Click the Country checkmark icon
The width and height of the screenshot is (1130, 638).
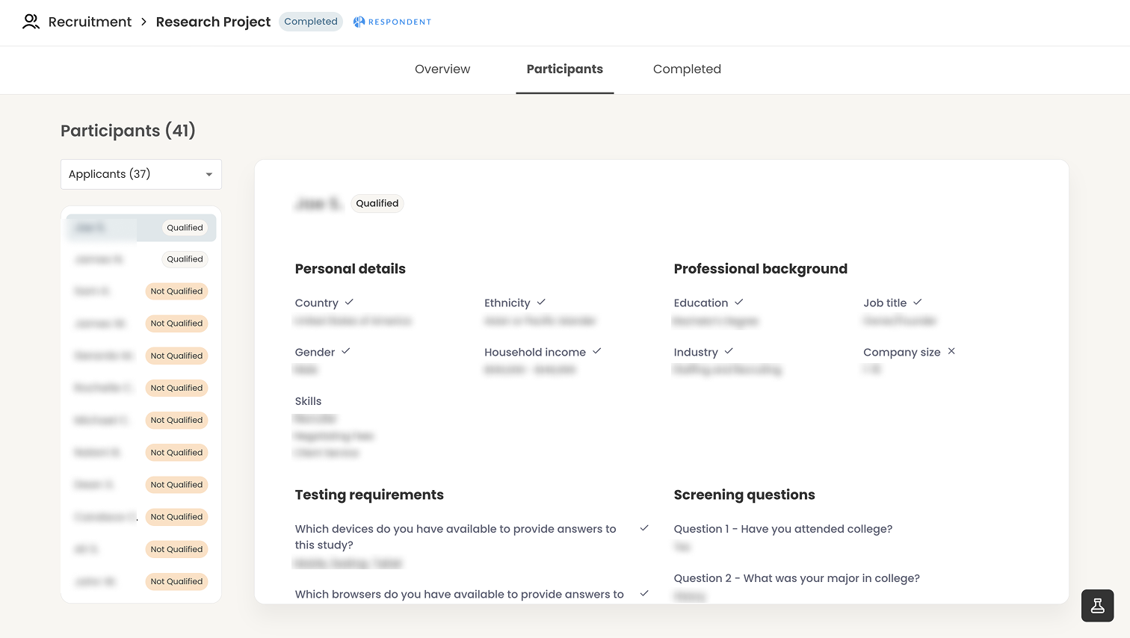click(x=349, y=302)
